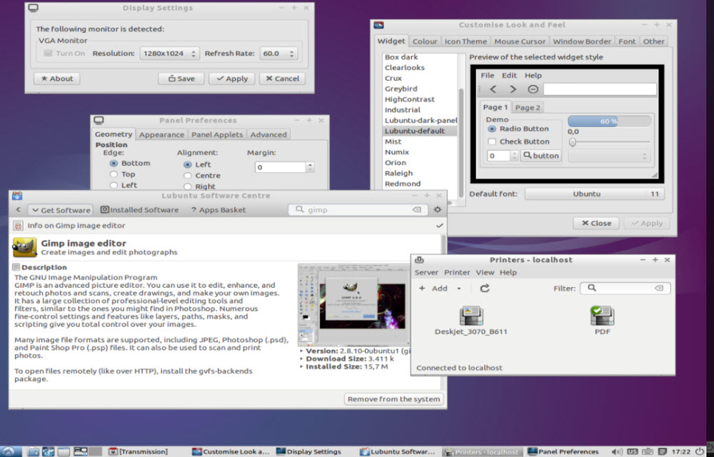714x457 pixels.
Task: Click the Gimp application icon
Action: click(x=24, y=247)
